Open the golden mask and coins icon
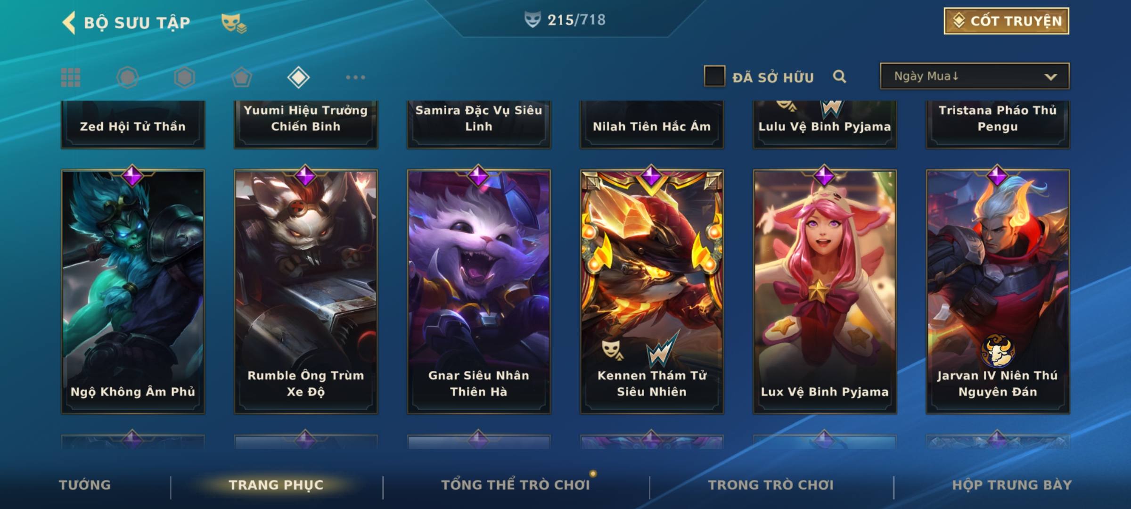Image resolution: width=1131 pixels, height=509 pixels. 234,23
